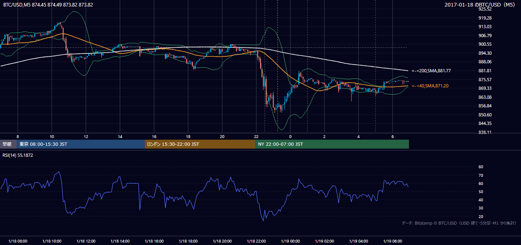Click the RSI 60 level label
521x245 pixels.
[481, 183]
